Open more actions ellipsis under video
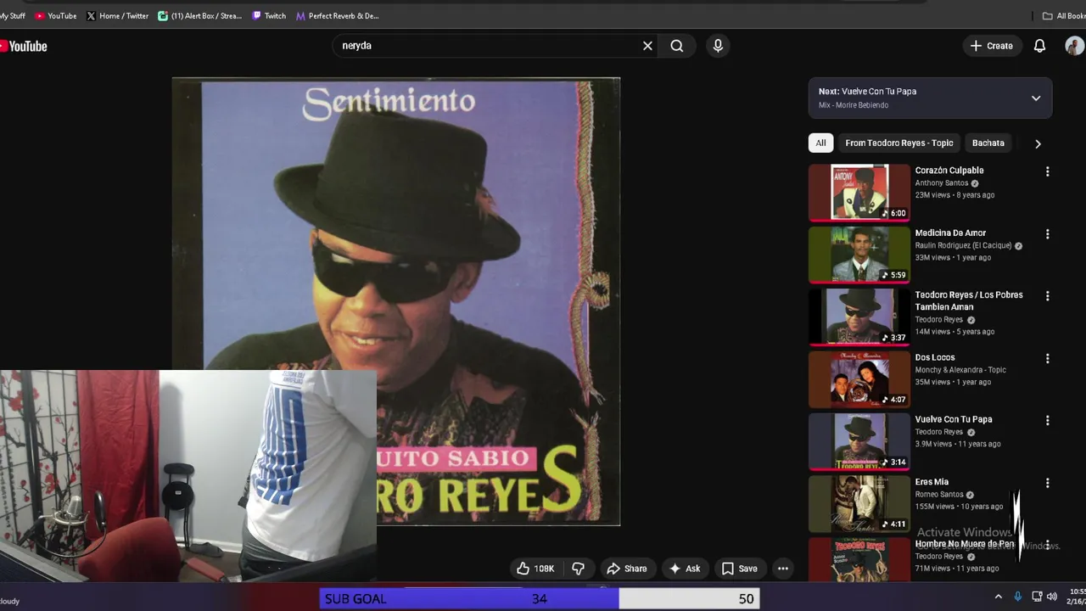Screen dimensions: 1086x611 coord(783,569)
